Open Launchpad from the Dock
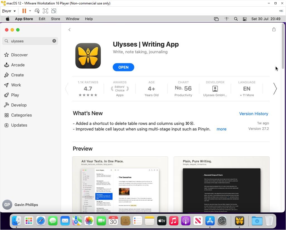286x230 pixels. pos(29,221)
